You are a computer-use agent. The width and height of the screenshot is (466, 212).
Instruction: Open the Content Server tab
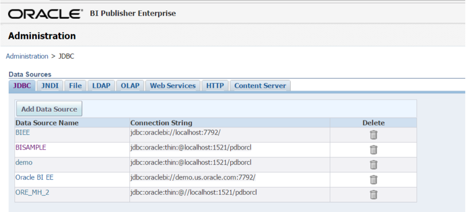(x=260, y=86)
